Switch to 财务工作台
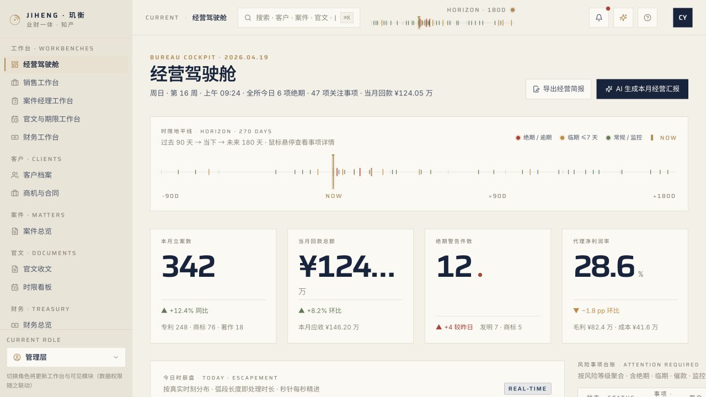 point(66,137)
